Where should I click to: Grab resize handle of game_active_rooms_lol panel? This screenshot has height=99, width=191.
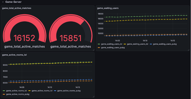[x=93, y=97]
